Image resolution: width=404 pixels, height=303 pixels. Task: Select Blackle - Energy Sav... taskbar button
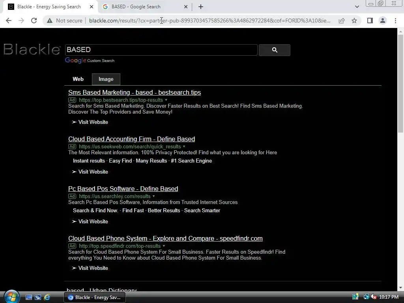(95, 297)
